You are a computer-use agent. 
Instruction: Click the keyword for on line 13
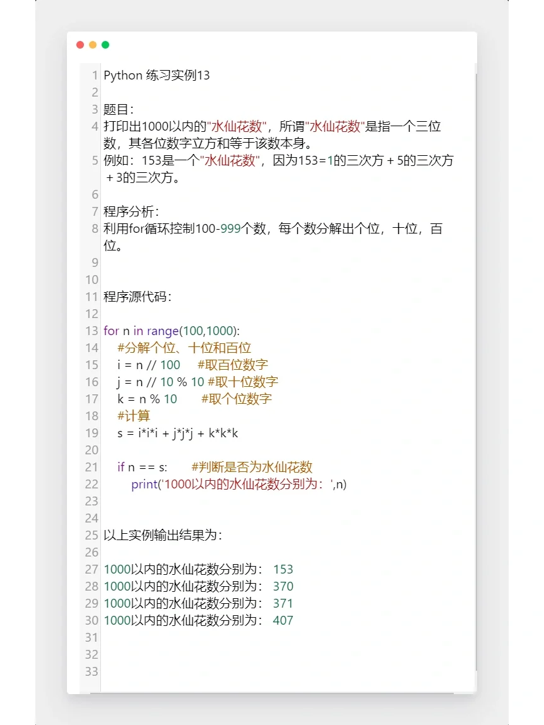pyautogui.click(x=111, y=331)
